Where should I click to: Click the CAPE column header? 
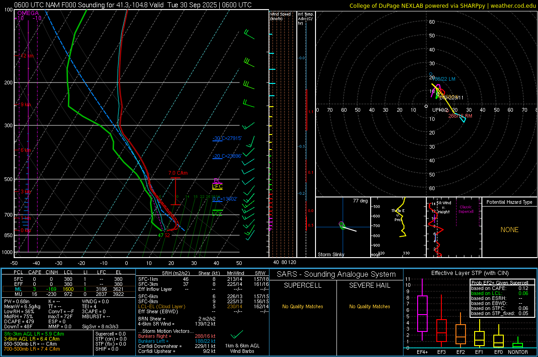35,272
